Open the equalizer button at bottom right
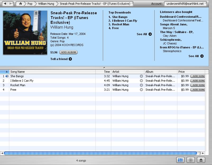The width and height of the screenshot is (212, 165). tap(180, 160)
